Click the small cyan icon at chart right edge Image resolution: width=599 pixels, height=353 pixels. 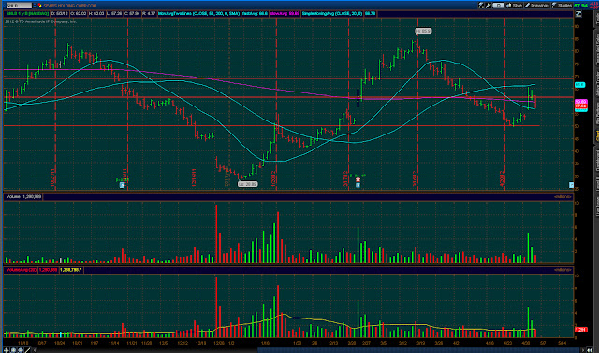tap(571, 185)
